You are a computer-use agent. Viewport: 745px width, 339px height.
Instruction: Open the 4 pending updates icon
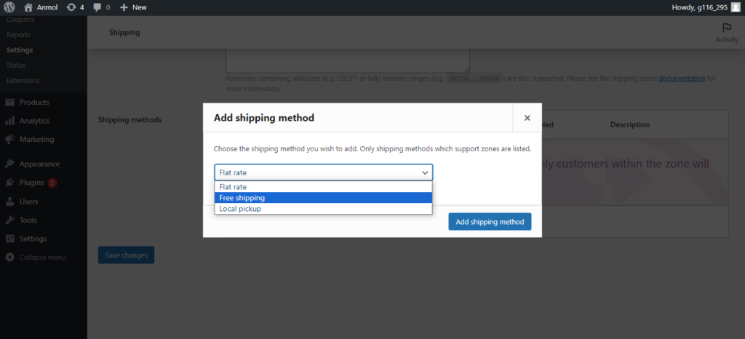point(75,7)
